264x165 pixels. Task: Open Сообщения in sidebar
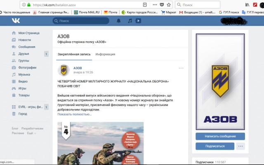click(24, 47)
